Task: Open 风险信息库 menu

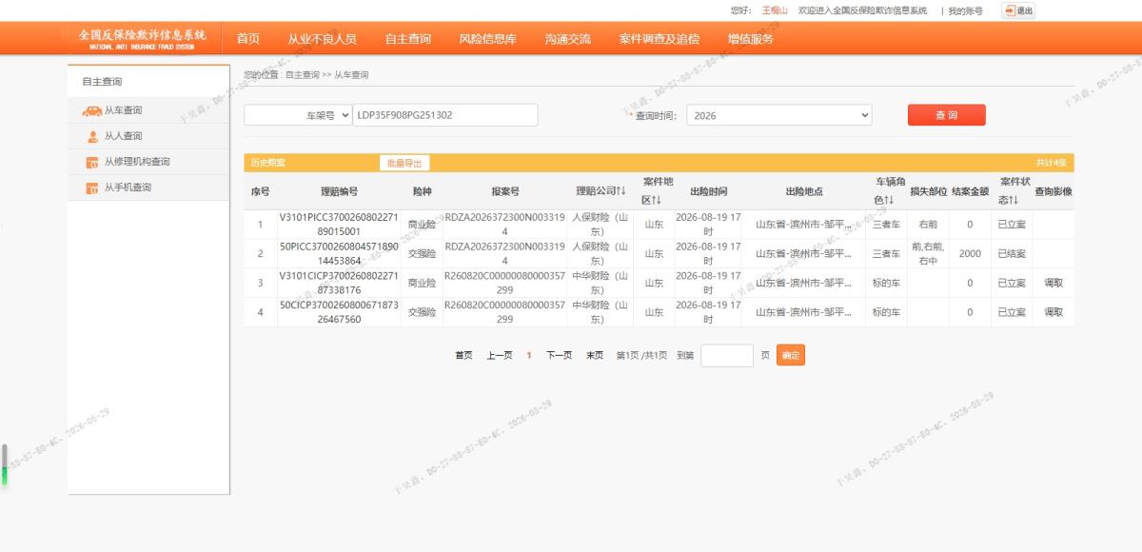Action: [488, 39]
